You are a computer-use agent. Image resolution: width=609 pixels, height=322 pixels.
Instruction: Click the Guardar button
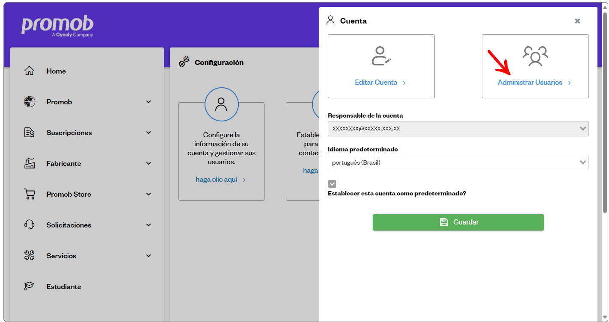(x=458, y=222)
